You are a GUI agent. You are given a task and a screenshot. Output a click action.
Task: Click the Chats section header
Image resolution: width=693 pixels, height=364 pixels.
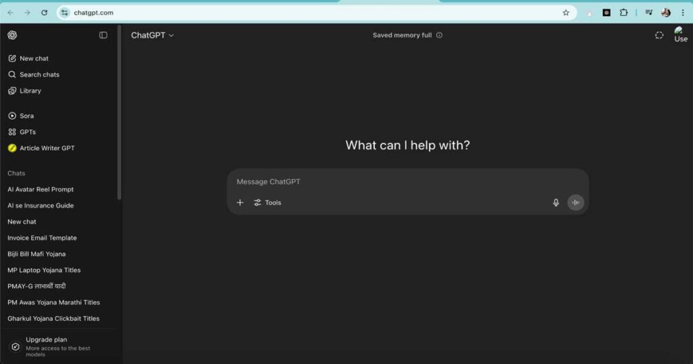[x=16, y=173]
